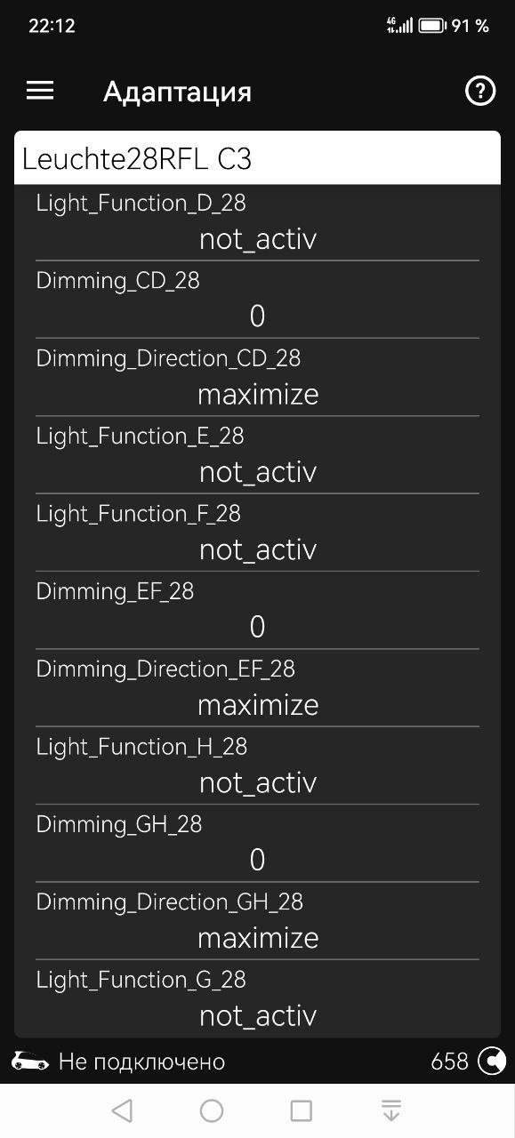Tap the car connection status icon
The height and width of the screenshot is (1138, 515).
point(29,1061)
